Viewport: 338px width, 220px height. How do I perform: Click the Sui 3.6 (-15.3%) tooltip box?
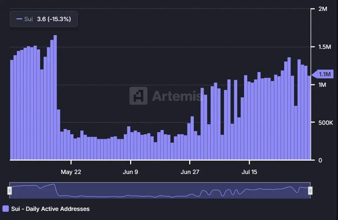click(x=44, y=19)
